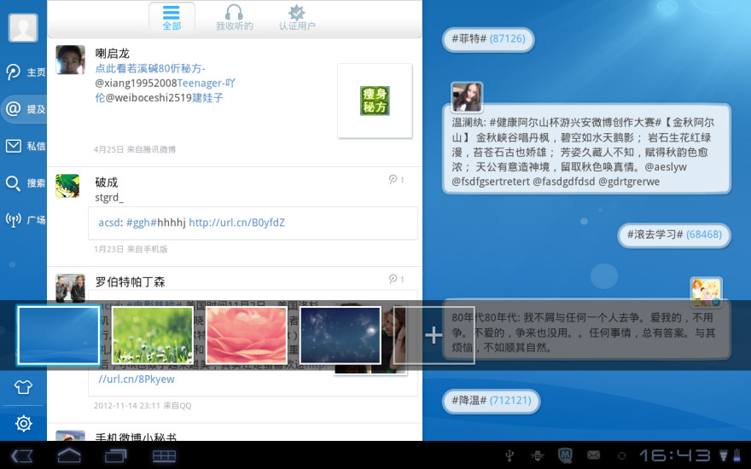Switch to the 我收听的 tab
The image size is (751, 469).
(x=234, y=18)
